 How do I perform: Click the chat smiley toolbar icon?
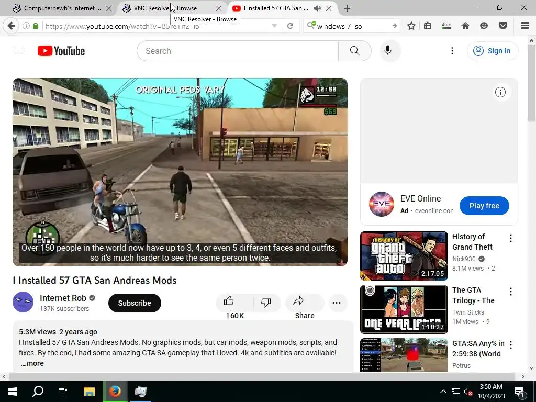click(484, 26)
